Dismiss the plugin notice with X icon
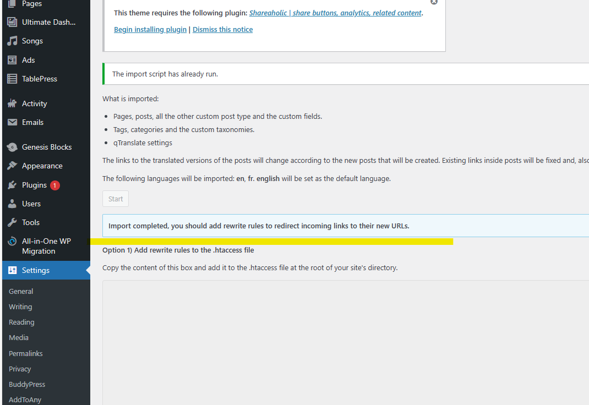This screenshot has width=589, height=405. (x=434, y=2)
